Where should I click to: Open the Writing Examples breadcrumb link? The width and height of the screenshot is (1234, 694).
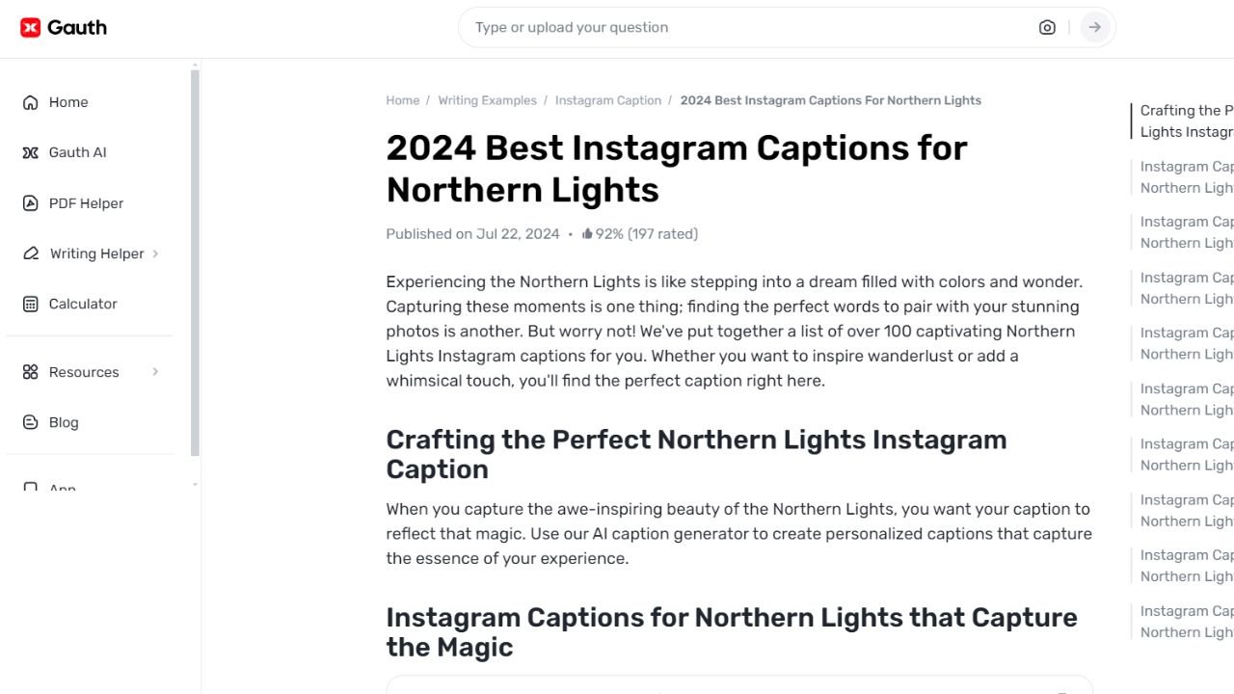coord(487,99)
